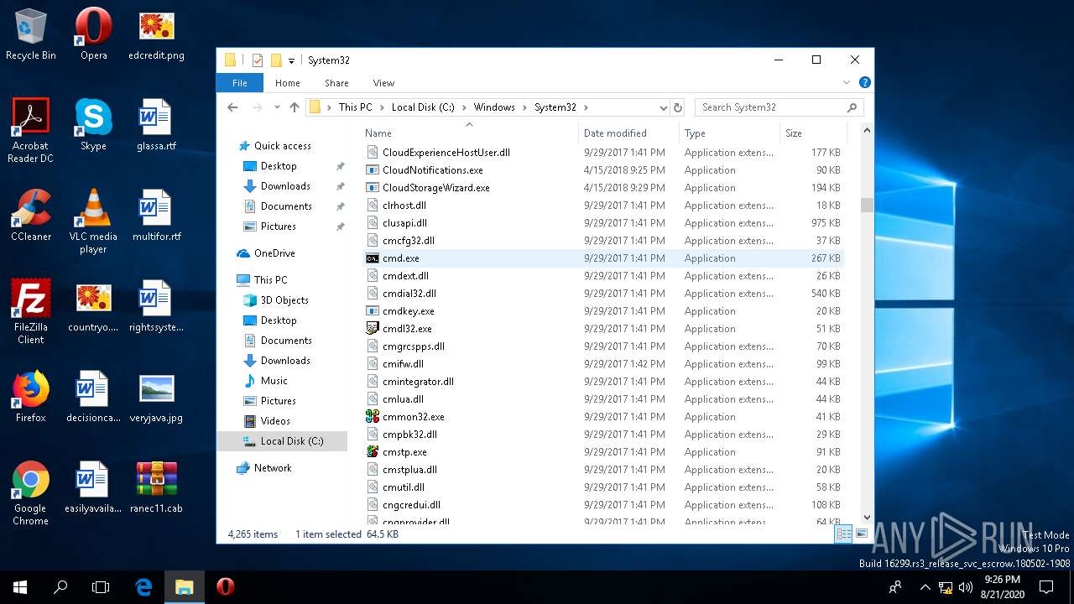Expand the ribbon chevron
1074x604 pixels.
(847, 83)
